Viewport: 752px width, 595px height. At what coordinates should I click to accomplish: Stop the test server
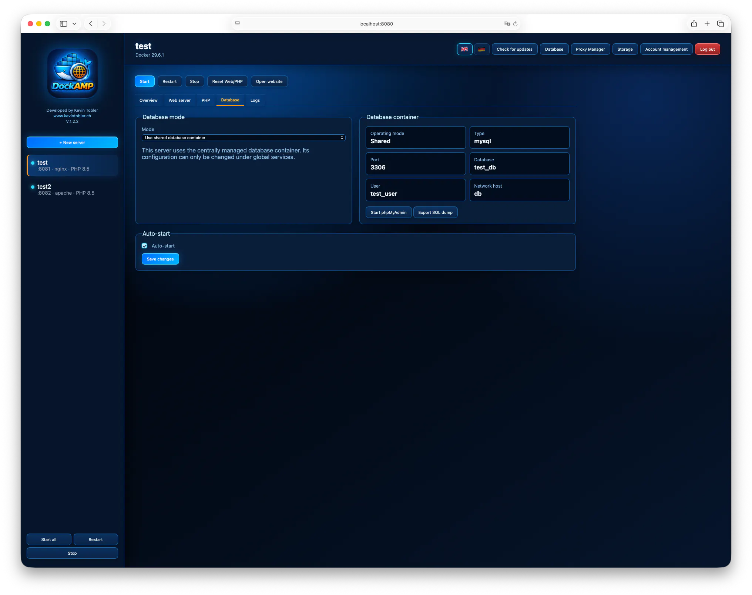pyautogui.click(x=194, y=81)
